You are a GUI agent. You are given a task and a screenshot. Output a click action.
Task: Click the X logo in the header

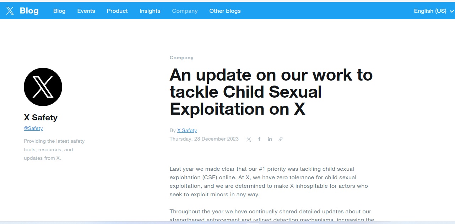[x=10, y=11]
